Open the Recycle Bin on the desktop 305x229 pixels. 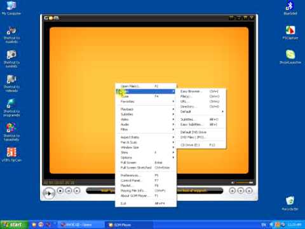290,203
